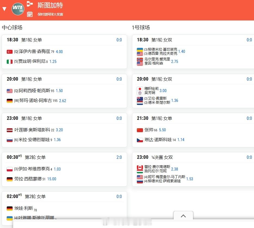Image resolution: width=254 pixels, height=228 pixels.
Task: Collapse the tournament with the white triangle arrow
Action: pos(4,9)
